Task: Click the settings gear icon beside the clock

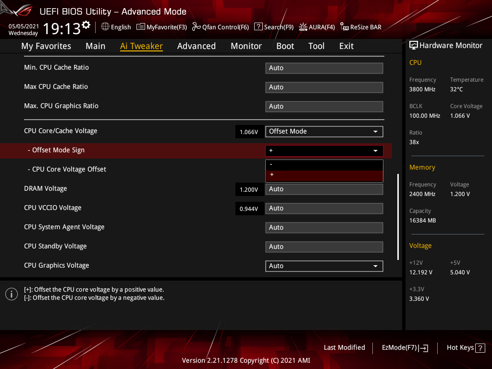Action: tap(86, 25)
